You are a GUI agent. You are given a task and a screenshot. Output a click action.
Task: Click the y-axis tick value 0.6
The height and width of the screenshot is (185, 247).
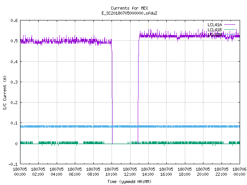[x=14, y=20]
